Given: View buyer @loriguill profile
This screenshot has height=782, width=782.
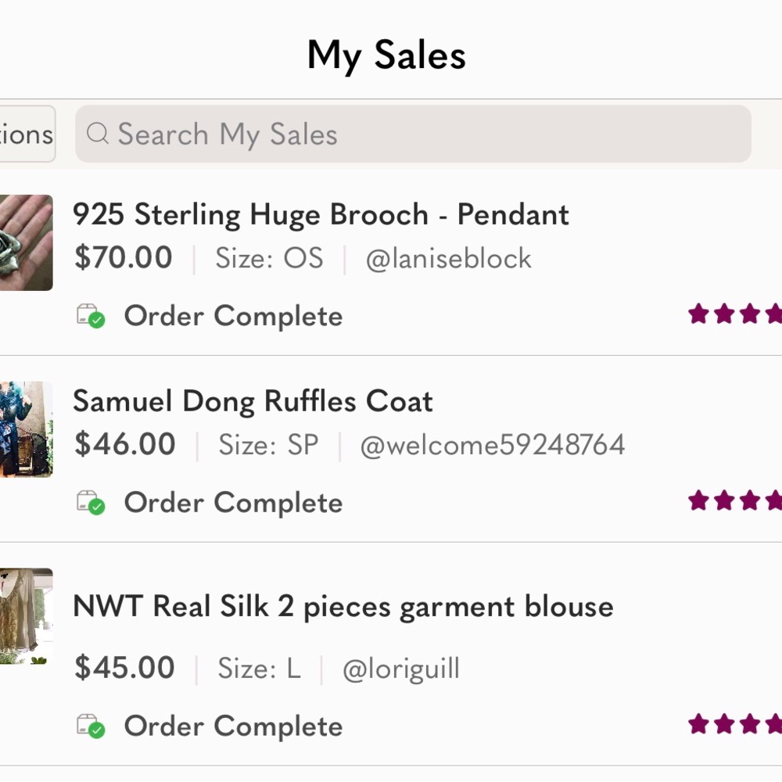Looking at the screenshot, I should click(x=401, y=669).
